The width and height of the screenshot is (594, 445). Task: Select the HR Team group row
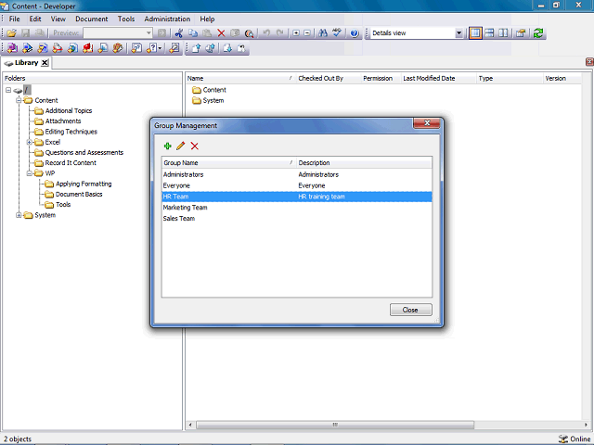[x=297, y=197]
